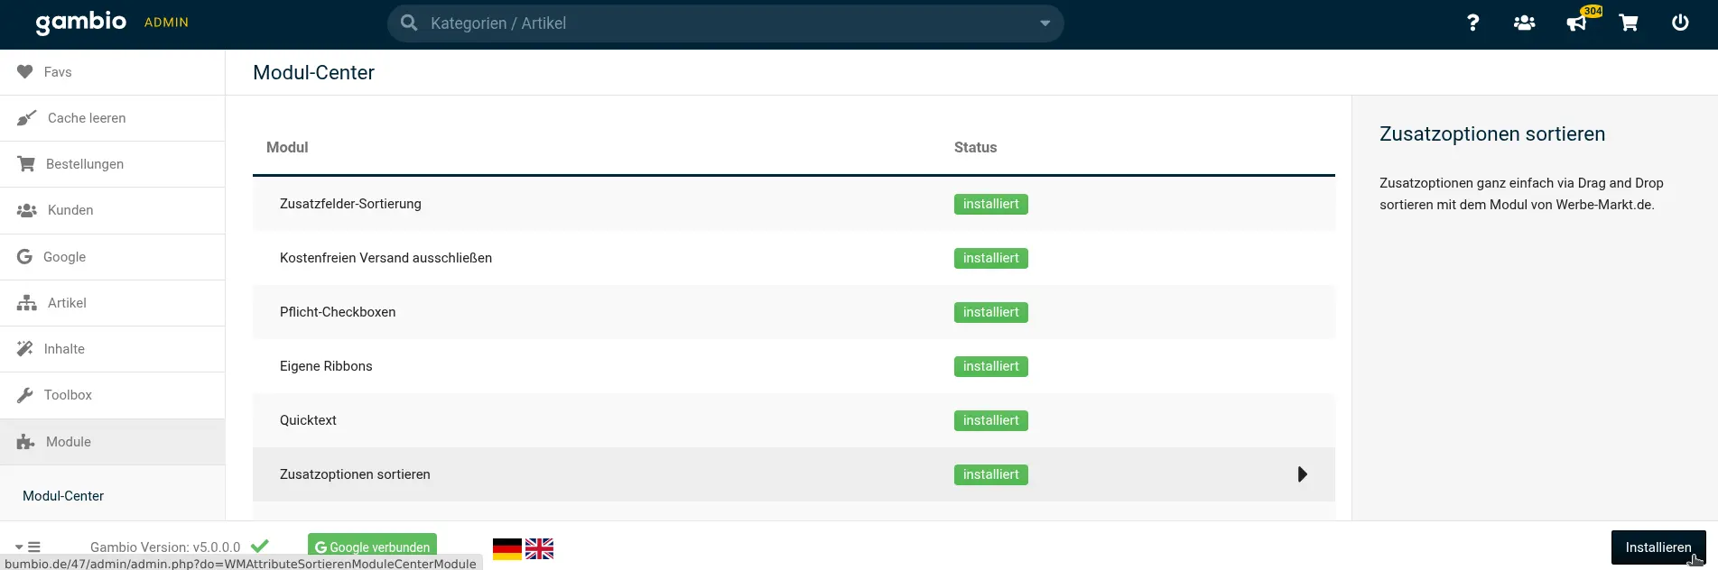Click the help question mark icon
Image resolution: width=1718 pixels, height=570 pixels.
[x=1472, y=23]
